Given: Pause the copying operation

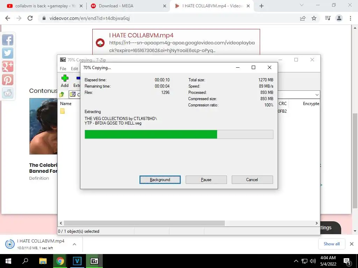Looking at the screenshot, I should (206, 180).
